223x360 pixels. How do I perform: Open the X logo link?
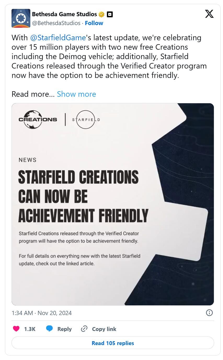(209, 14)
